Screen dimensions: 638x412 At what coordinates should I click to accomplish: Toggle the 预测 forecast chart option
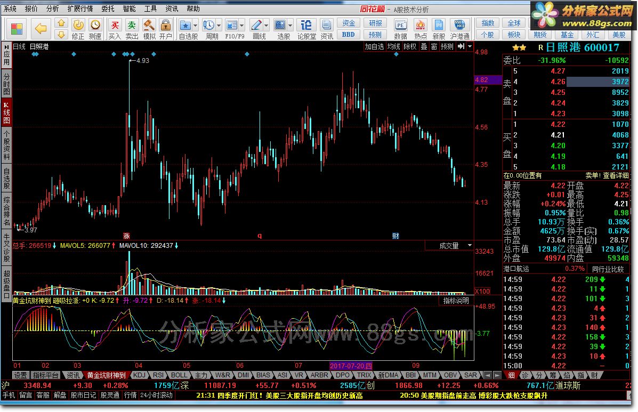point(447,47)
